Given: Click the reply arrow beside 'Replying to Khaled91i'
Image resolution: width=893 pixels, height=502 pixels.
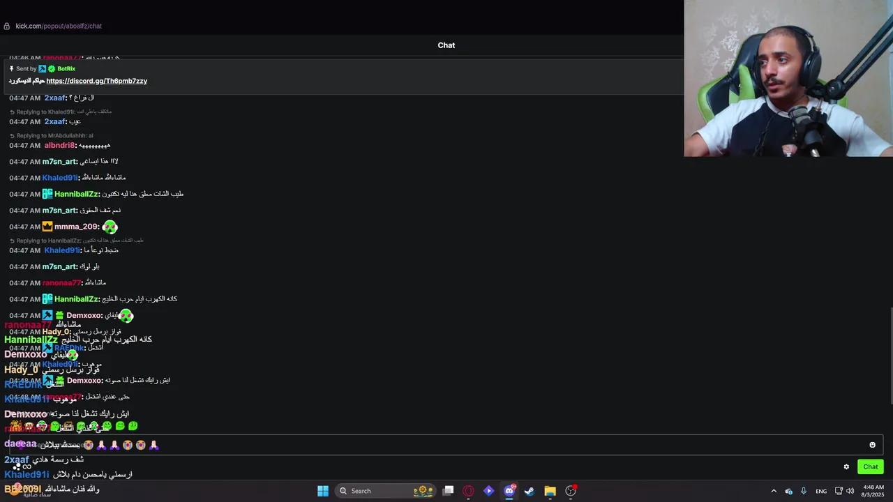Looking at the screenshot, I should click(12, 112).
